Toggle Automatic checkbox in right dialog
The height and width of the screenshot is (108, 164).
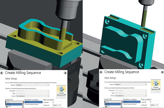pos(151,102)
